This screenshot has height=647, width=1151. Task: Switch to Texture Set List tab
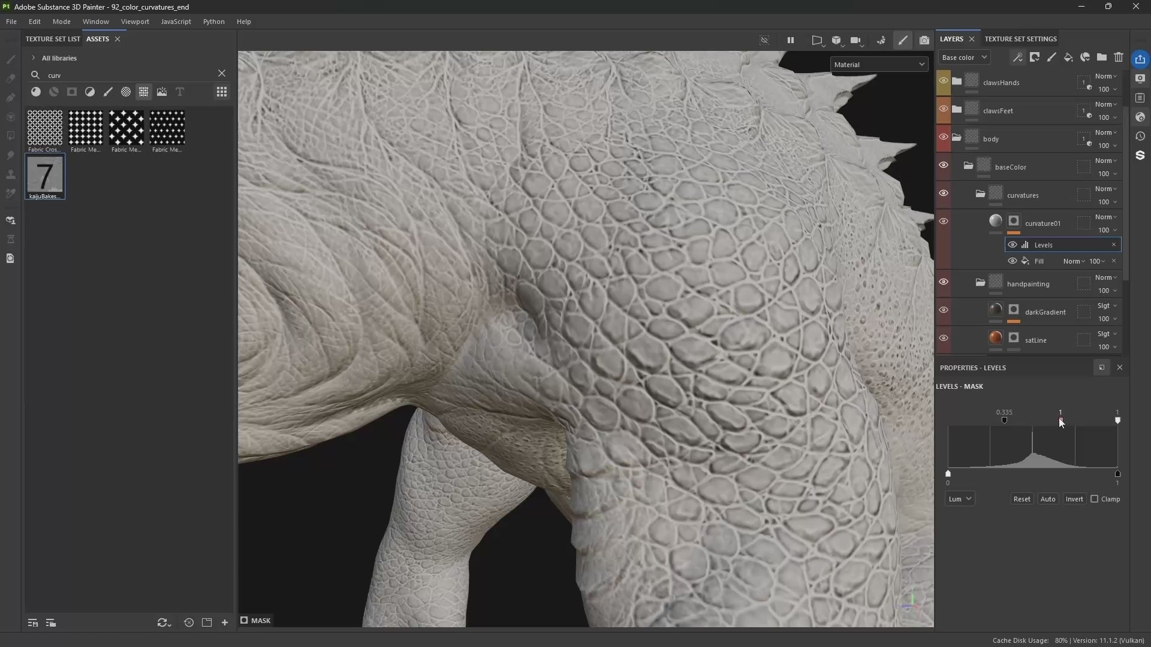point(53,39)
